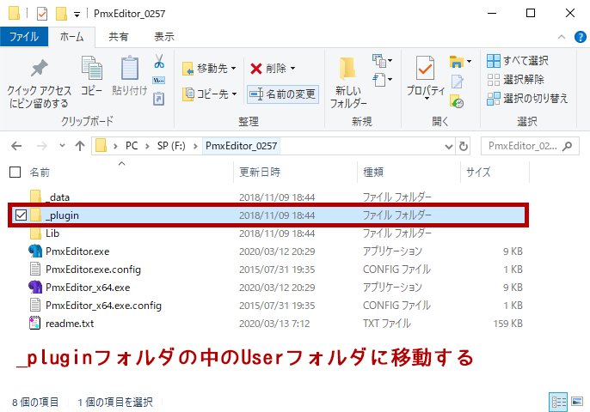
Task: Click the History icon in Open group
Action: [457, 101]
